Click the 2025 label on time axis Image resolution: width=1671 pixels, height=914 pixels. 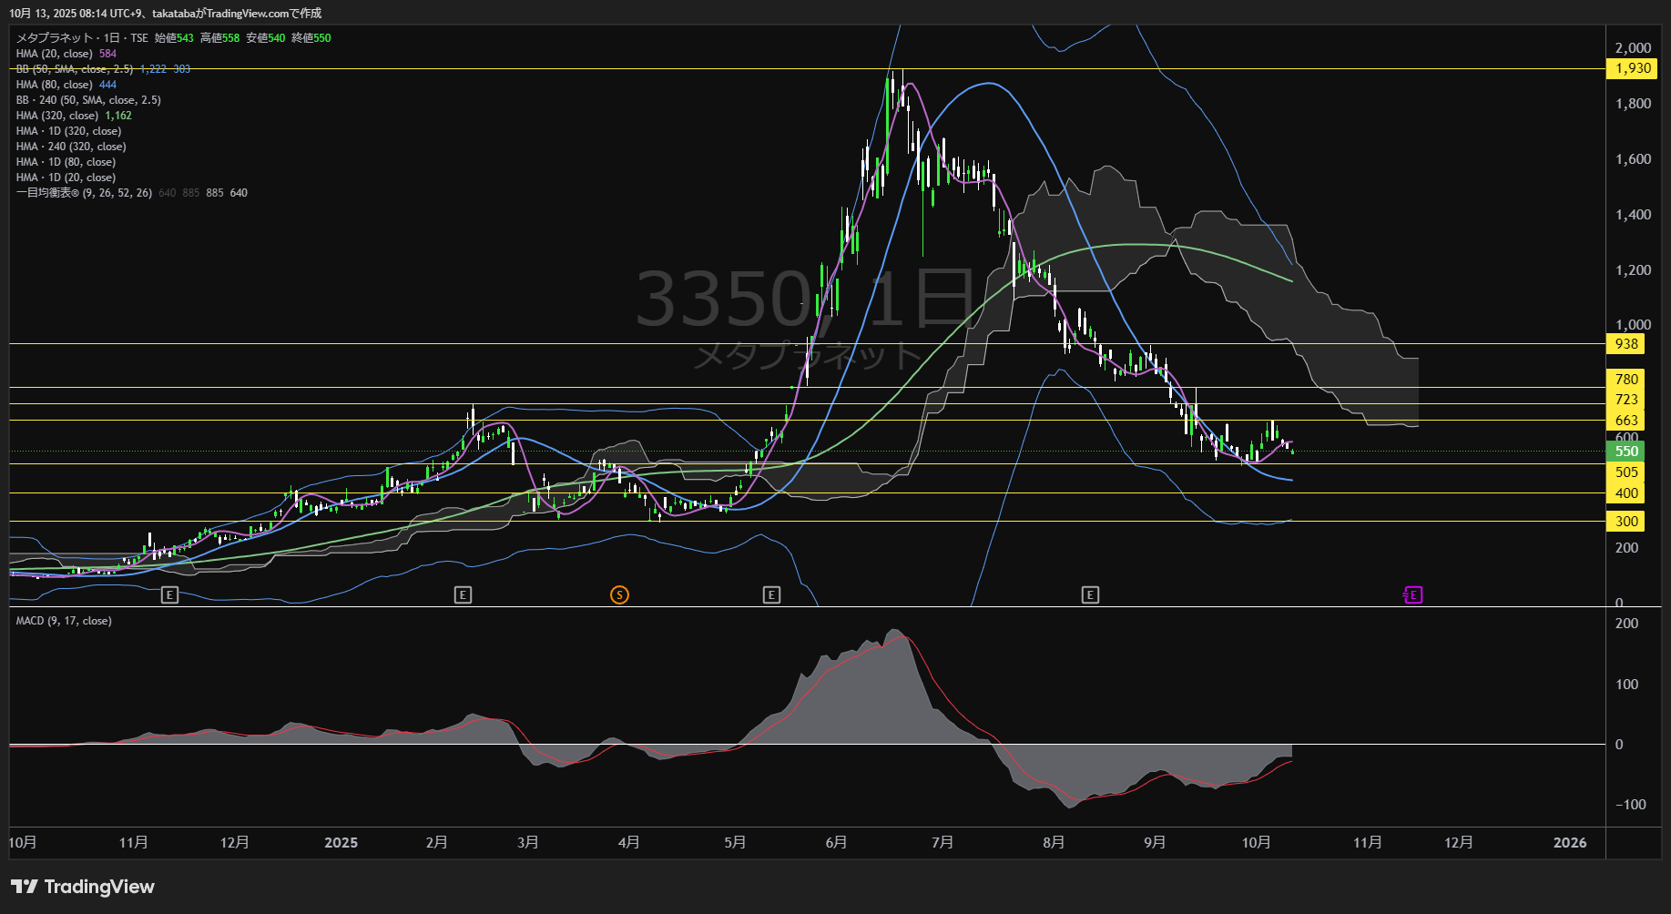point(341,843)
